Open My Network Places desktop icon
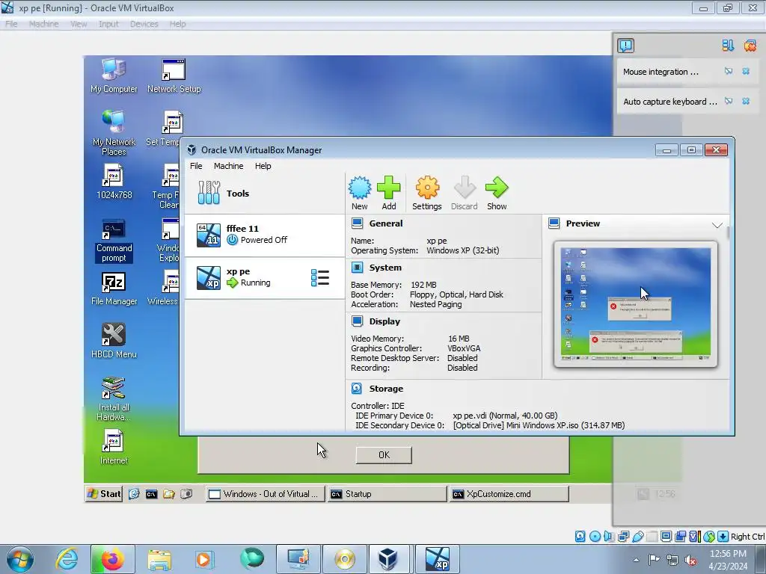Screen dimensions: 766x574 pyautogui.click(x=114, y=133)
